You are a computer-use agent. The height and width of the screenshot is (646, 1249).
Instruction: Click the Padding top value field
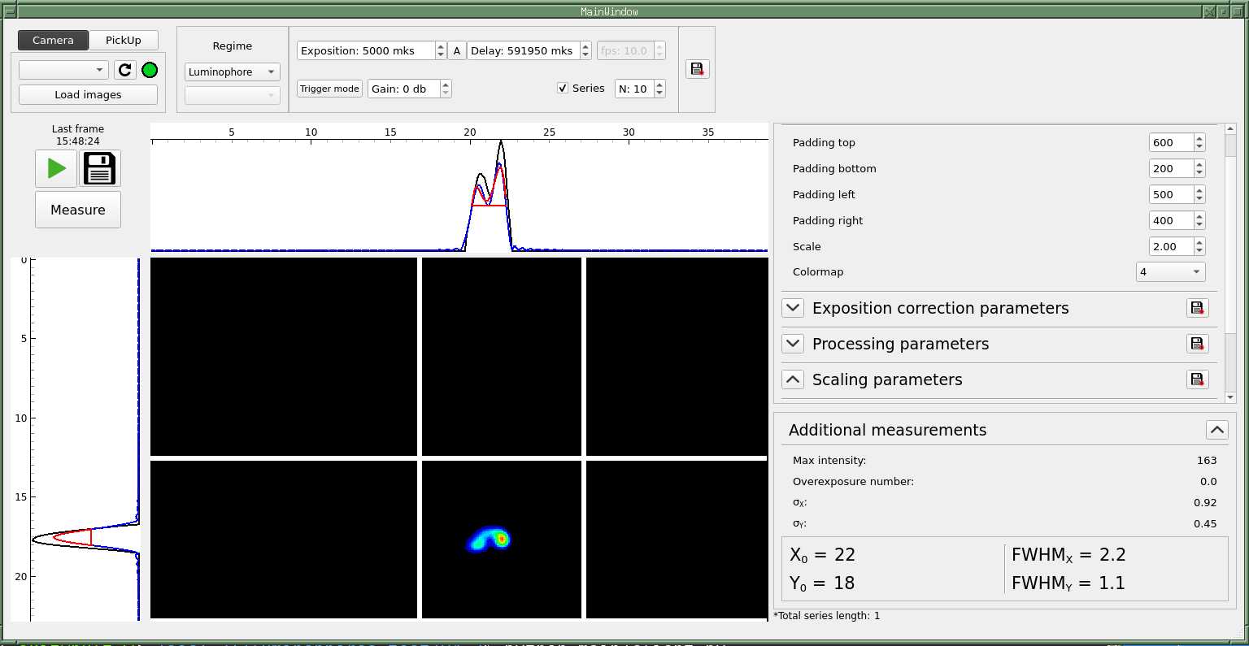[x=1170, y=142]
